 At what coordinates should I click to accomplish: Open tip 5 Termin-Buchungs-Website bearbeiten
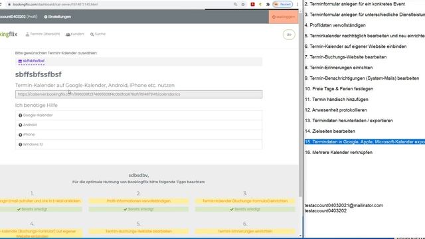[139, 232]
